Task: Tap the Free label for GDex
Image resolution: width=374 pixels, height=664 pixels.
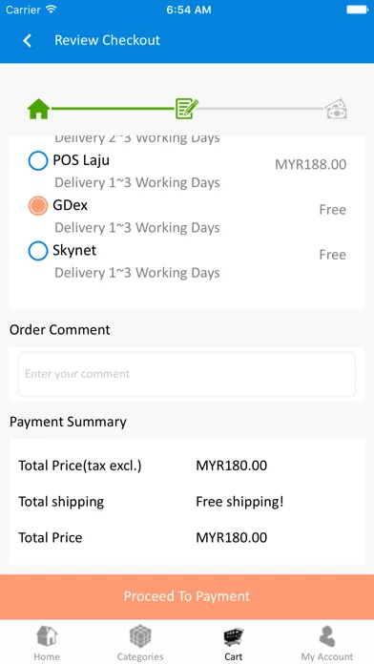Action: (332, 210)
